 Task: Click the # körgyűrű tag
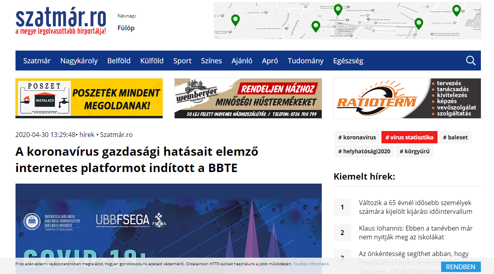414,151
